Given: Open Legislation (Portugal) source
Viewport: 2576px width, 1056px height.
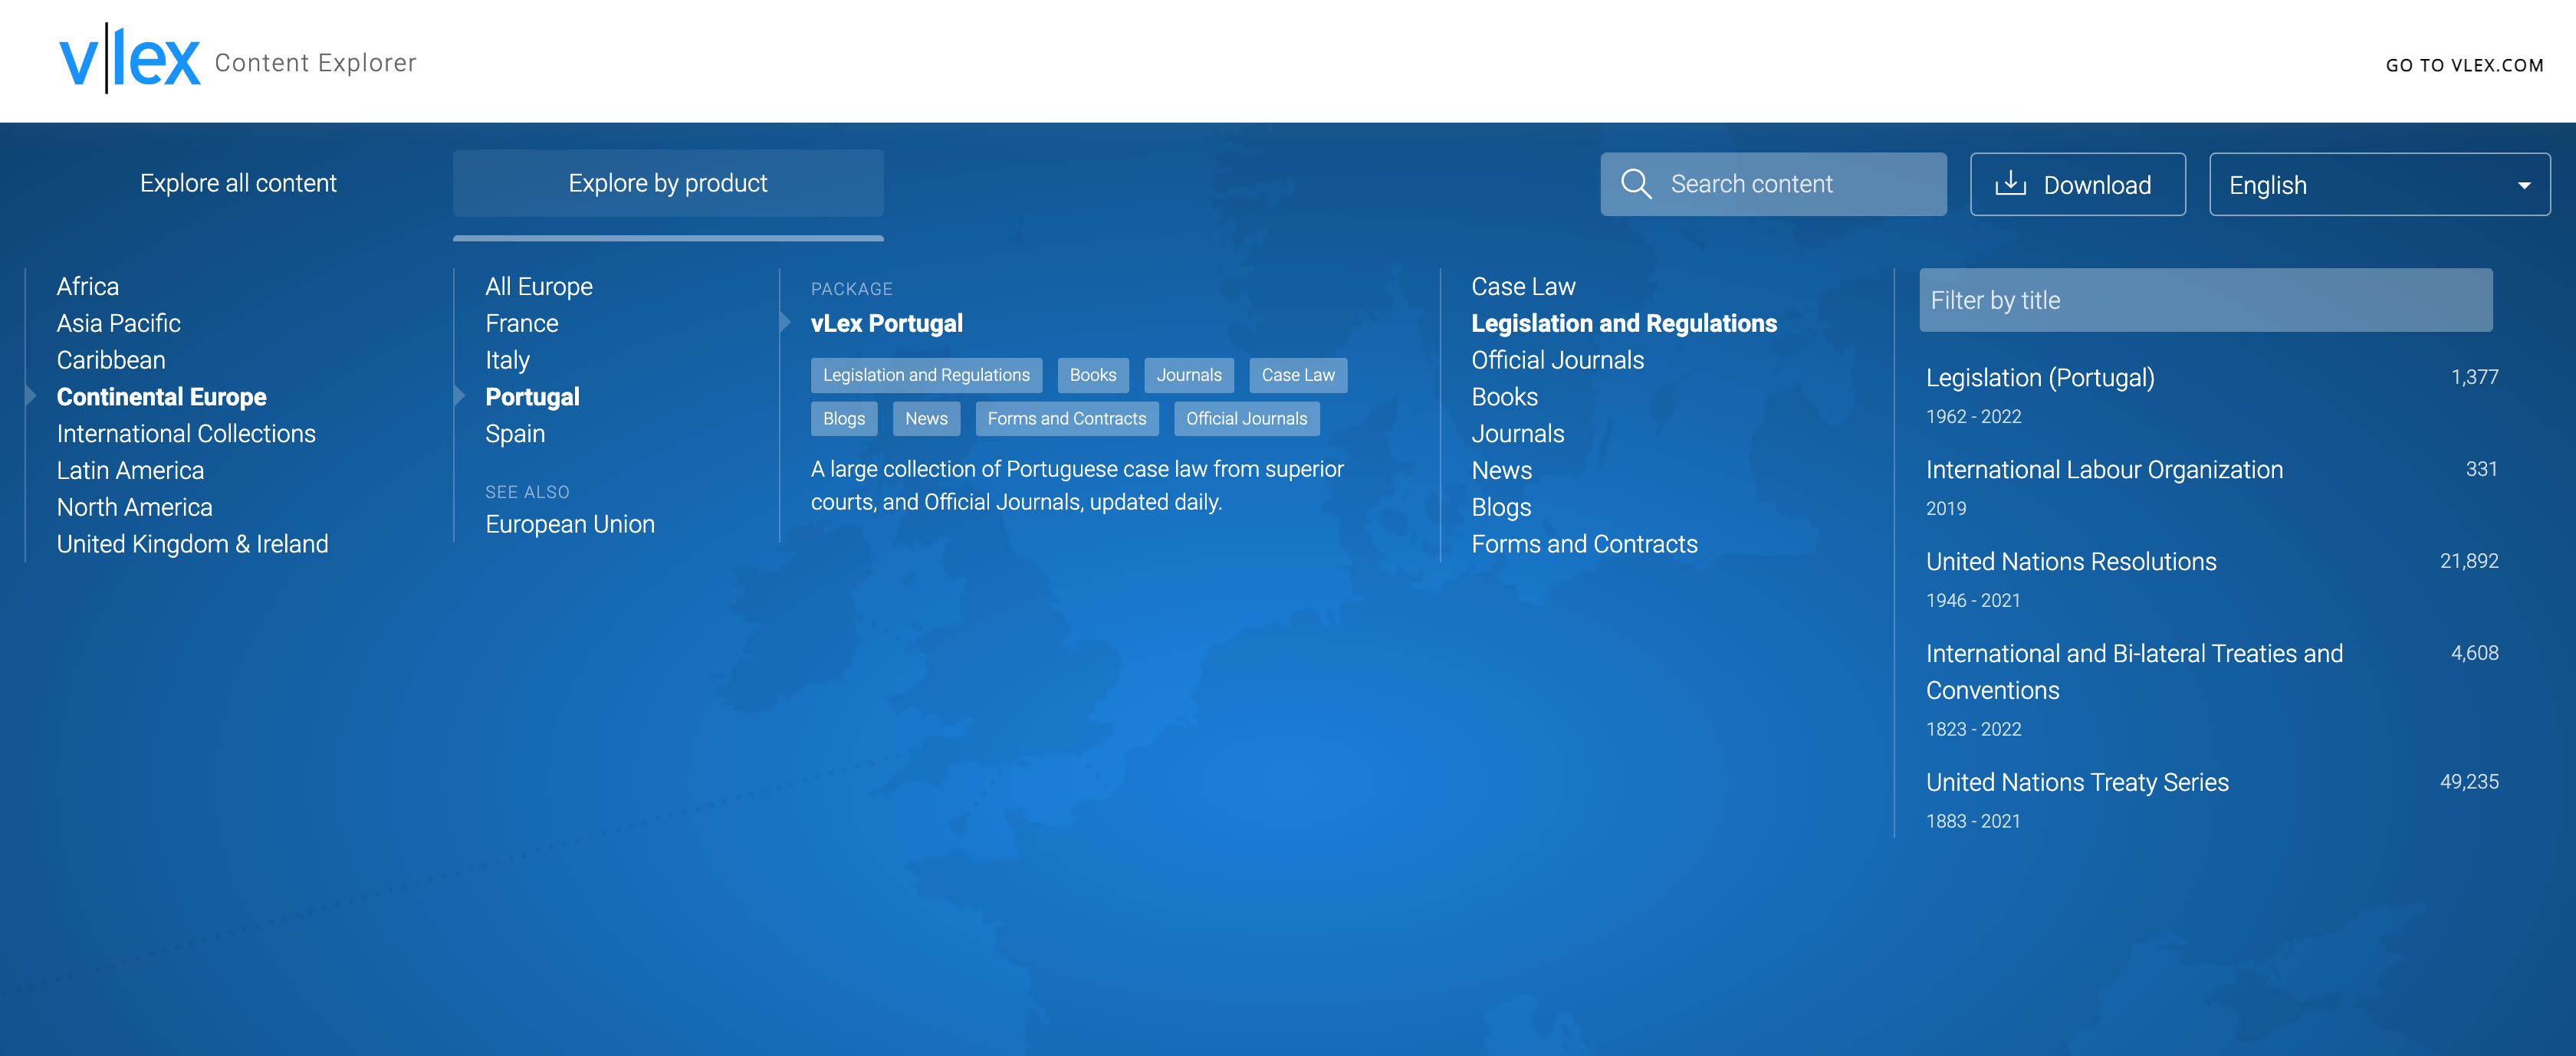Looking at the screenshot, I should tap(2040, 378).
